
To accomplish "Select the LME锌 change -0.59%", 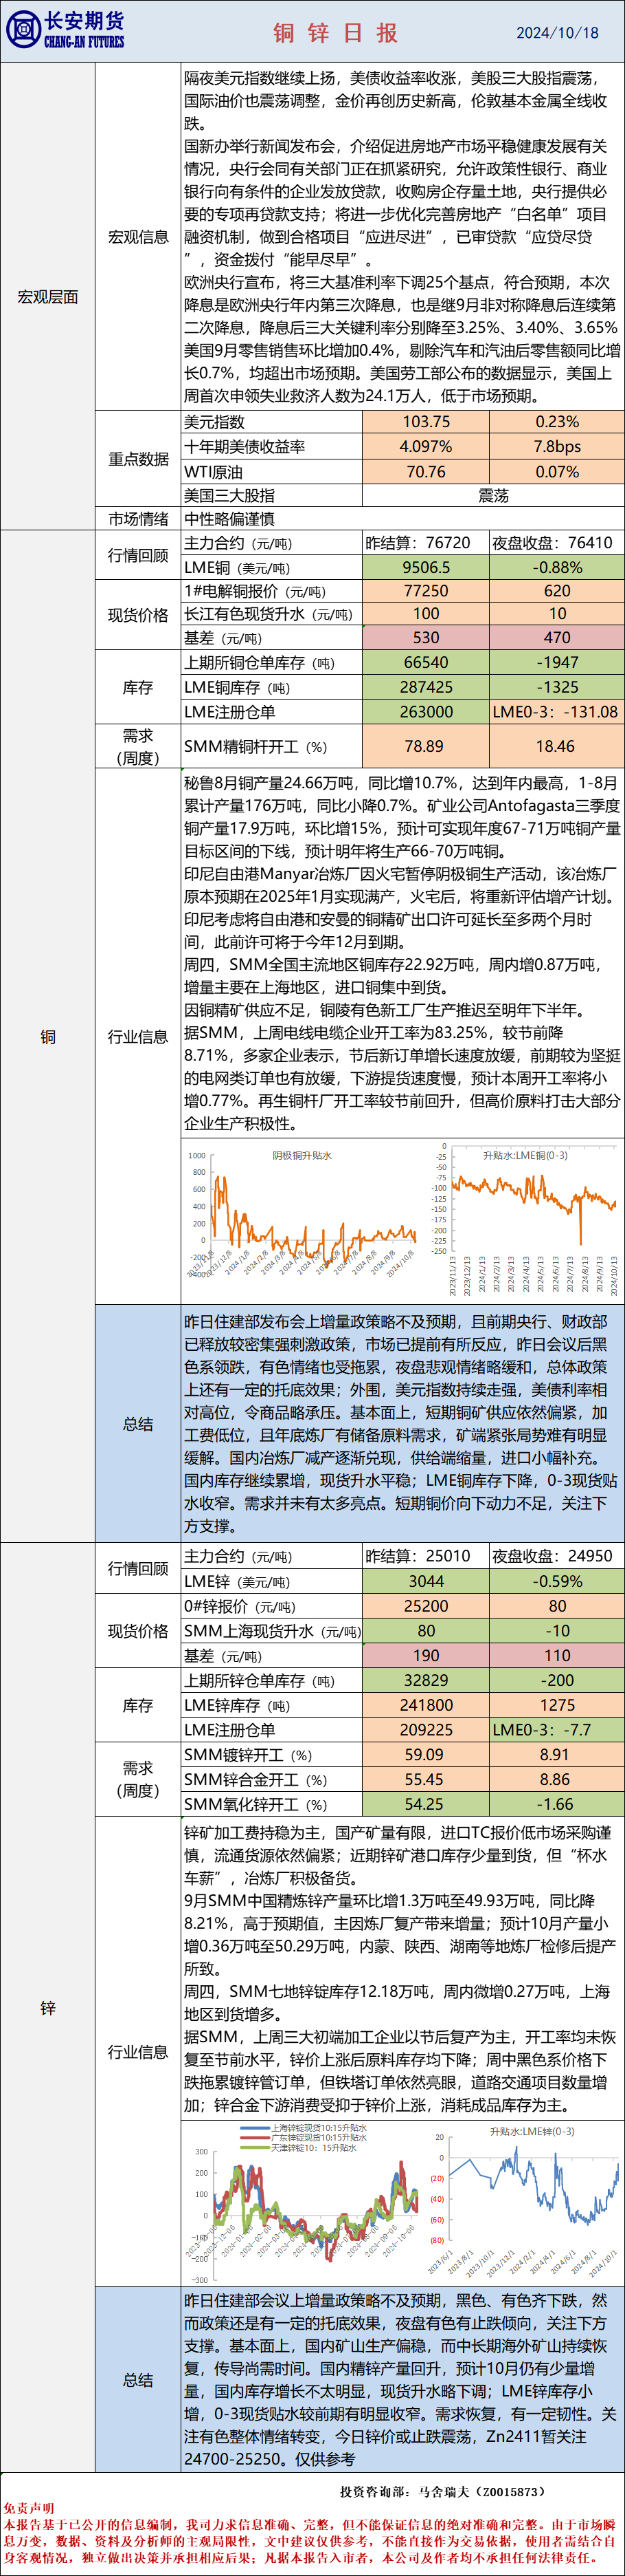I will click(557, 1581).
